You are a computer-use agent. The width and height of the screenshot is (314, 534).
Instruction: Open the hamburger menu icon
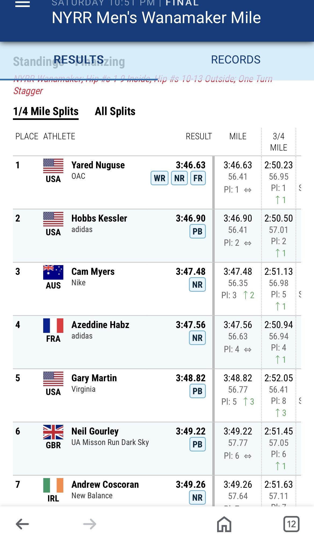[x=23, y=4]
